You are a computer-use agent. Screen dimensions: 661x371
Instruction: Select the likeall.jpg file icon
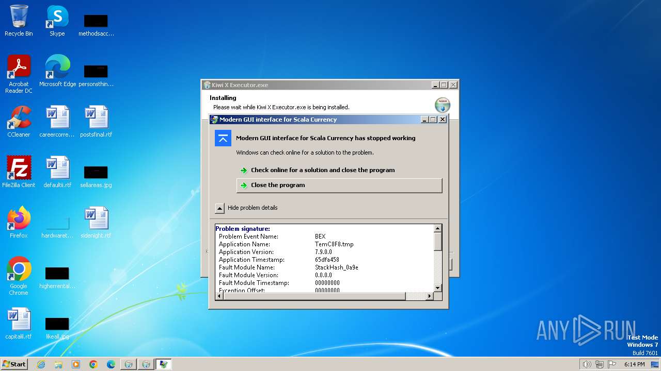[57, 328]
